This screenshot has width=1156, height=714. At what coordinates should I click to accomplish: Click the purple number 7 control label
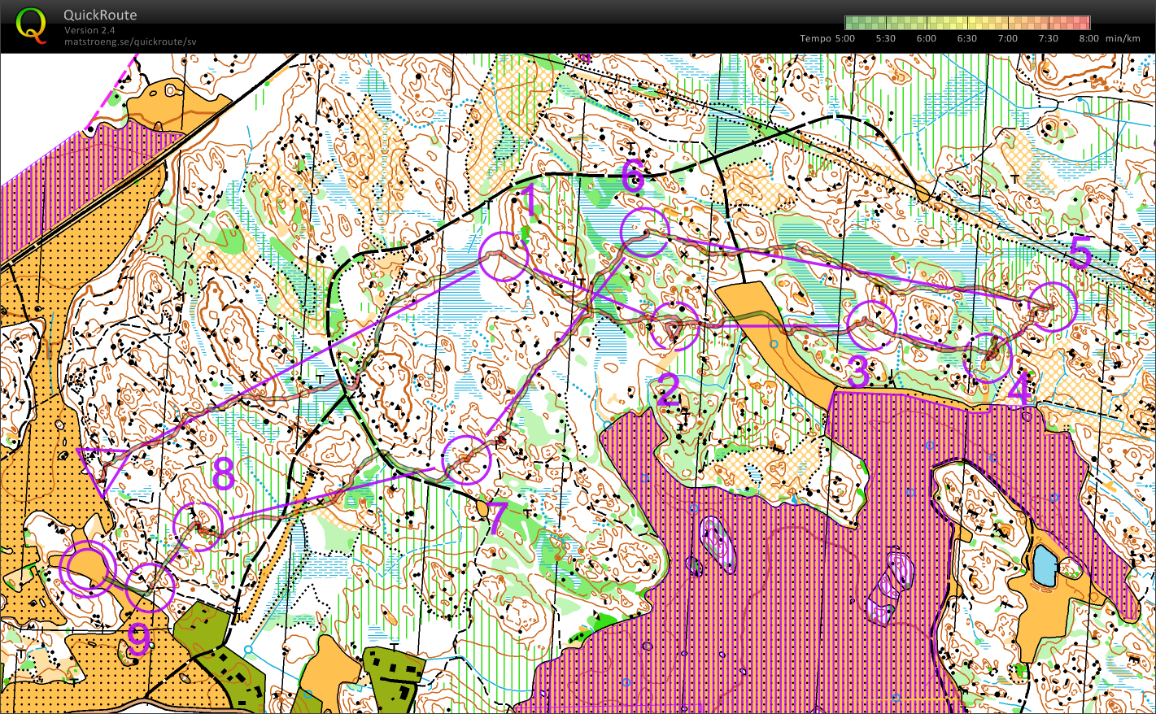tap(498, 519)
